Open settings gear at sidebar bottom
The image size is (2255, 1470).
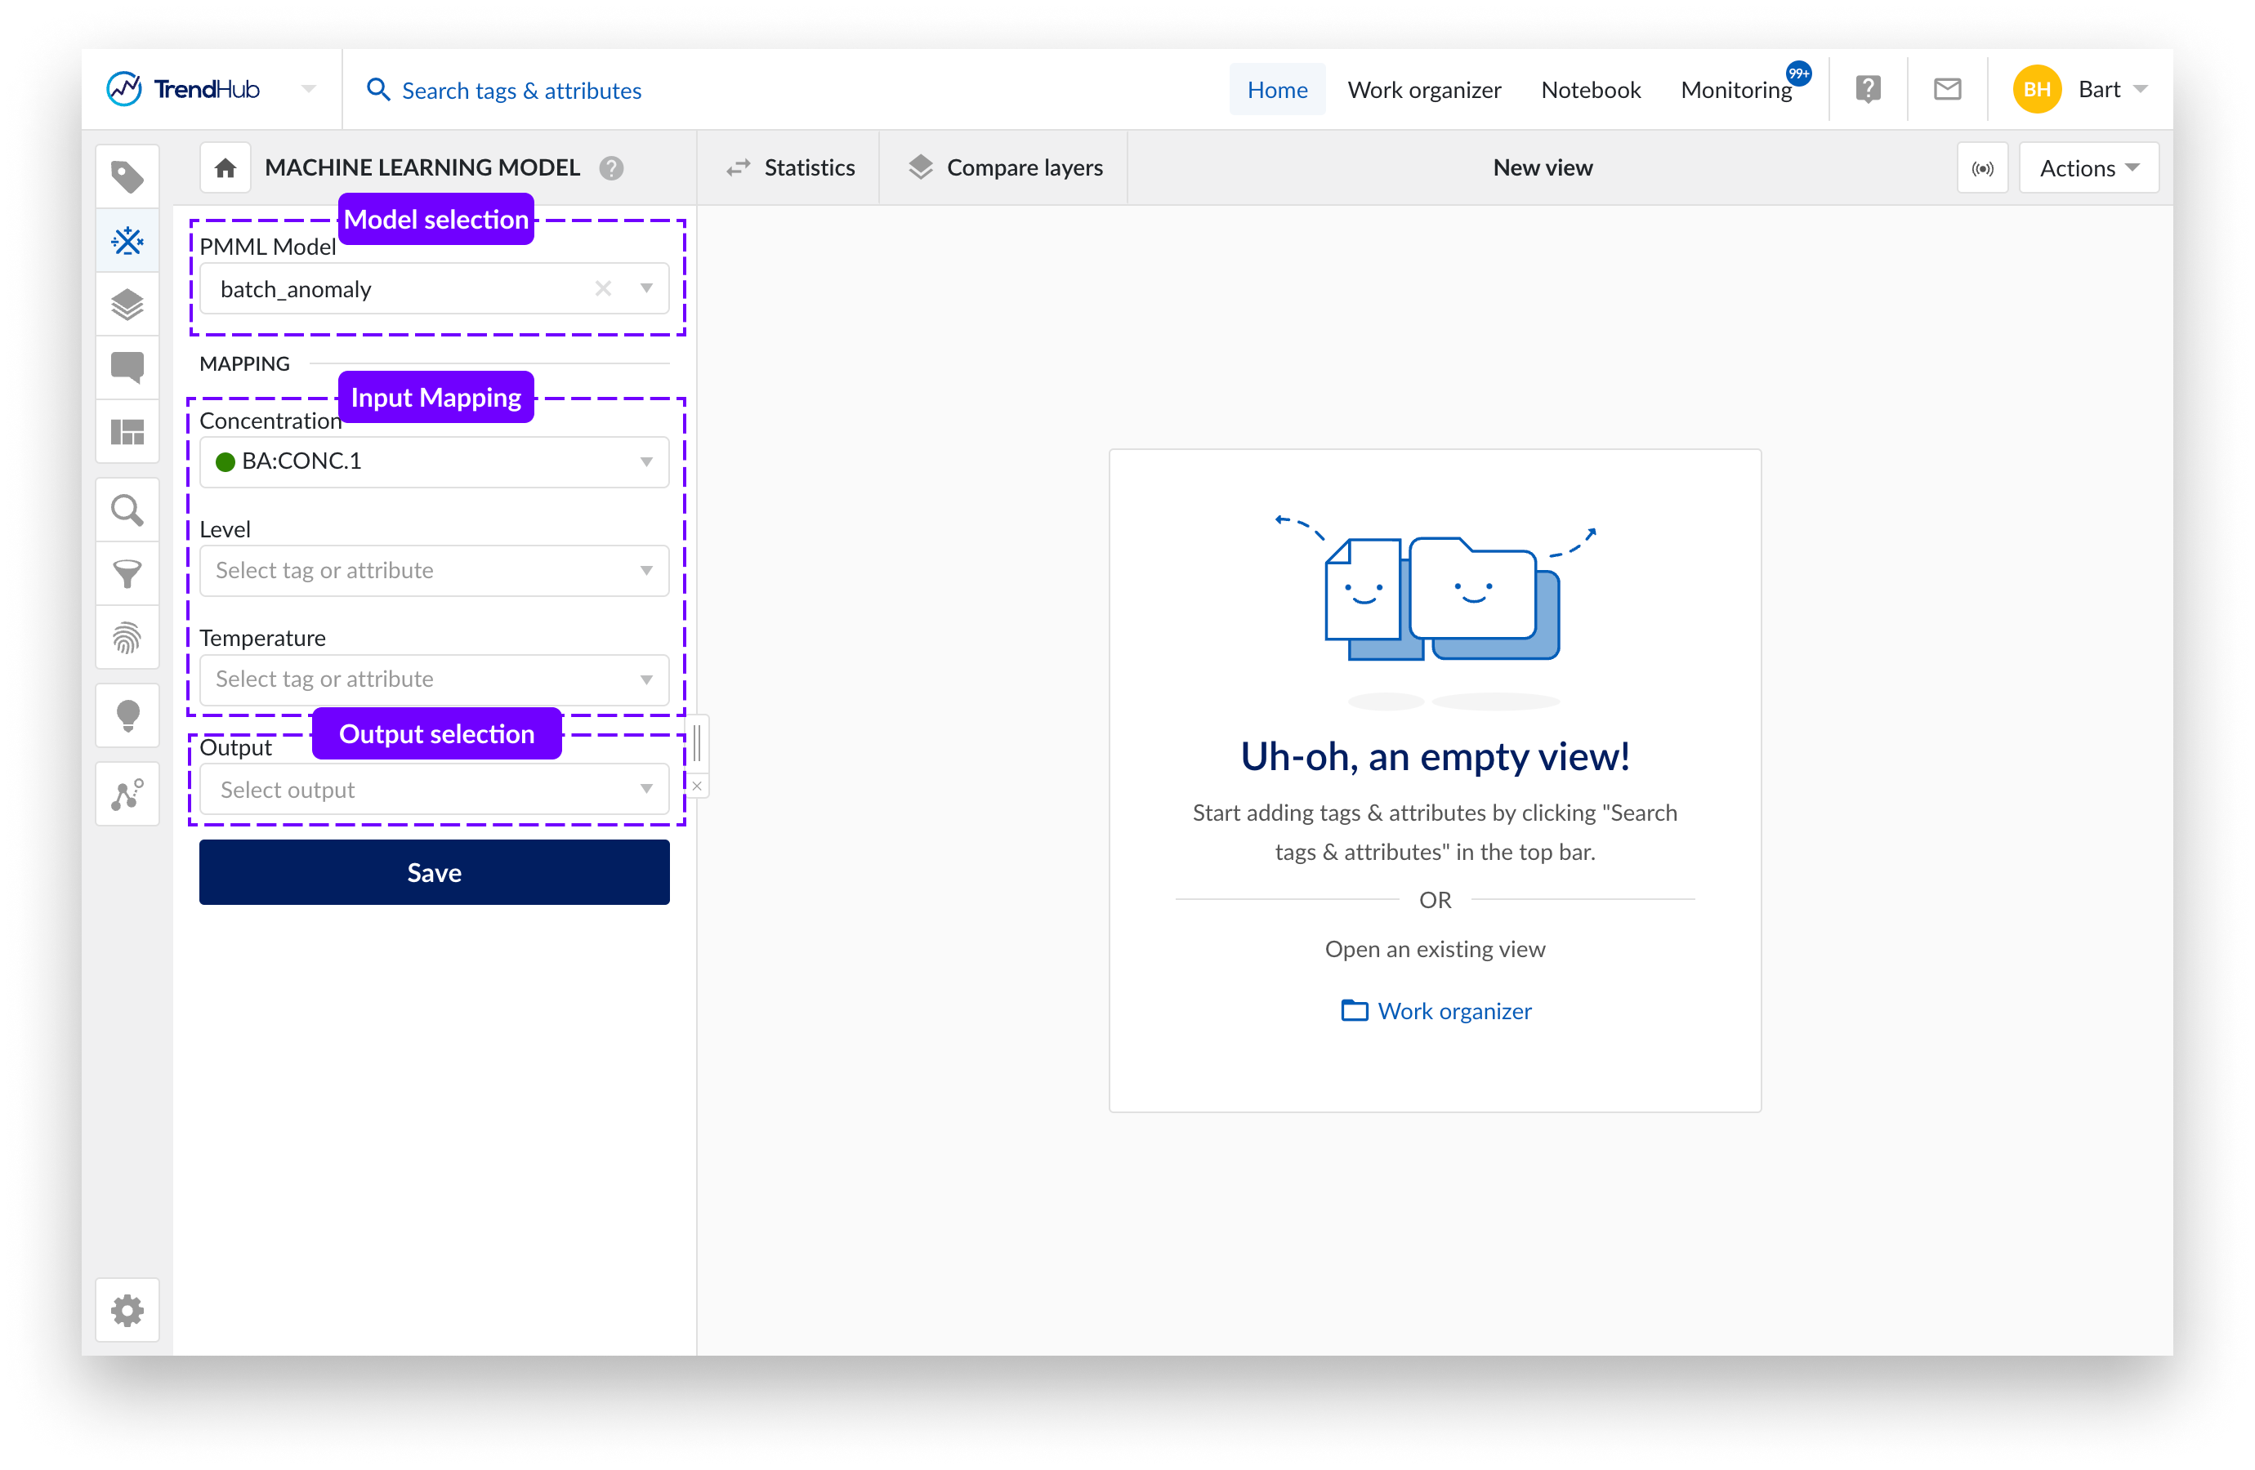[x=127, y=1311]
